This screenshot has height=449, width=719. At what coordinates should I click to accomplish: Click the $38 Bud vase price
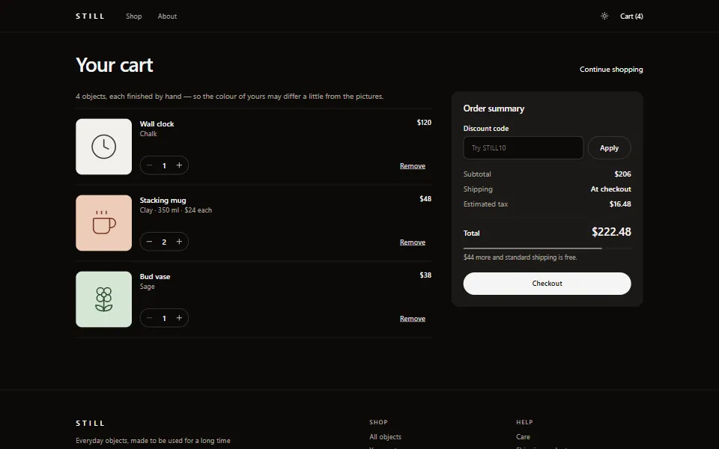coord(425,275)
